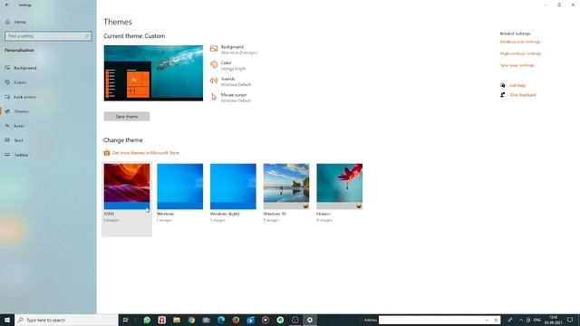Click the ENG language indicator
The height and width of the screenshot is (326, 580).
[x=537, y=320]
